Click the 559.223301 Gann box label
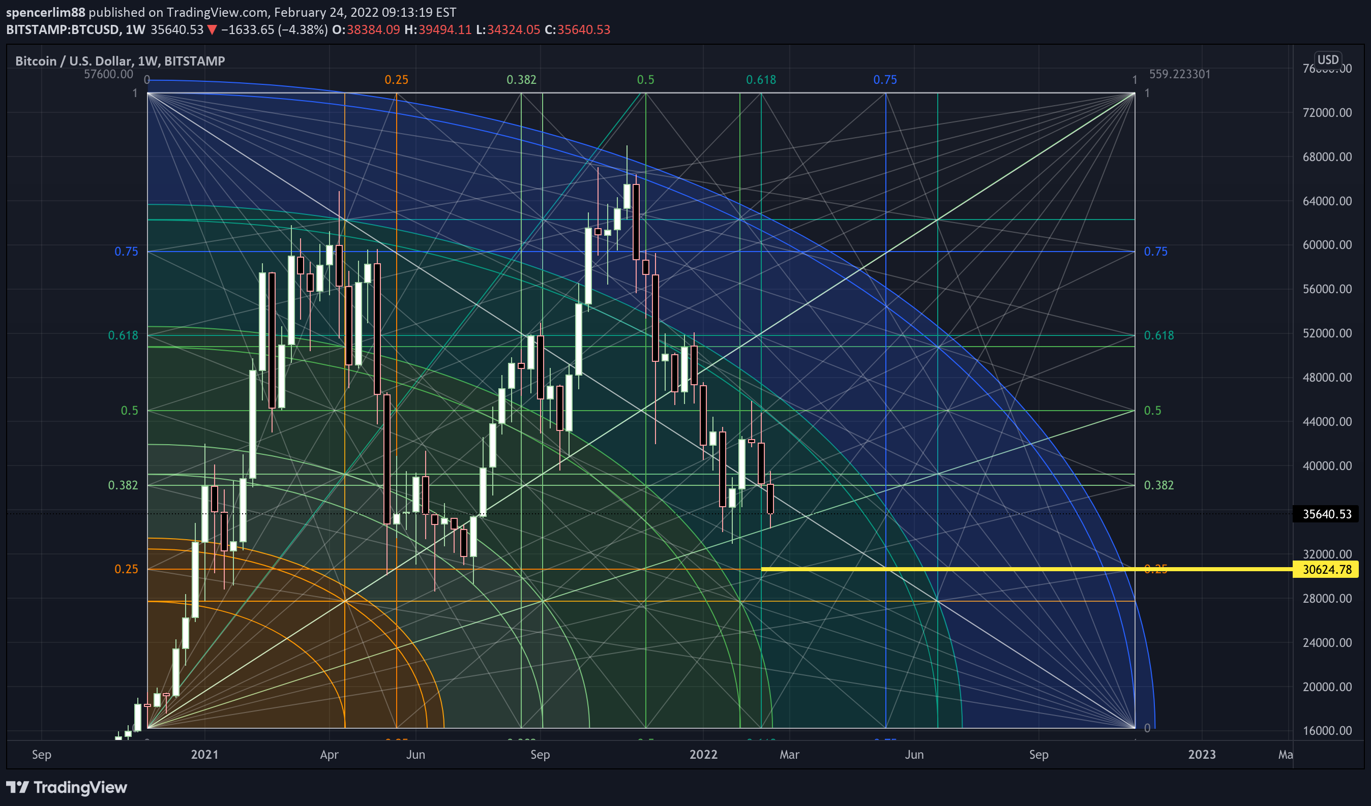The image size is (1371, 806). coord(1179,74)
